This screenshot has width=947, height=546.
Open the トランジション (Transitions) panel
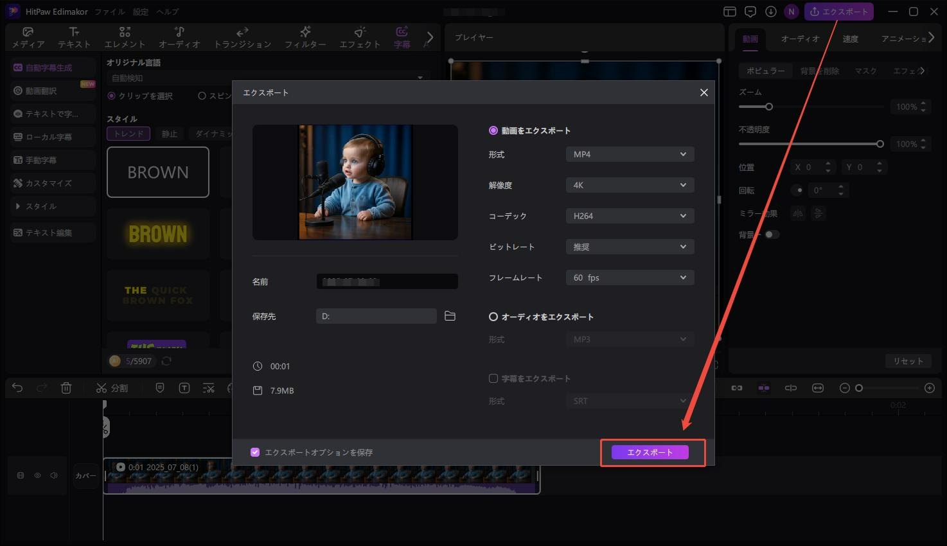coord(242,37)
